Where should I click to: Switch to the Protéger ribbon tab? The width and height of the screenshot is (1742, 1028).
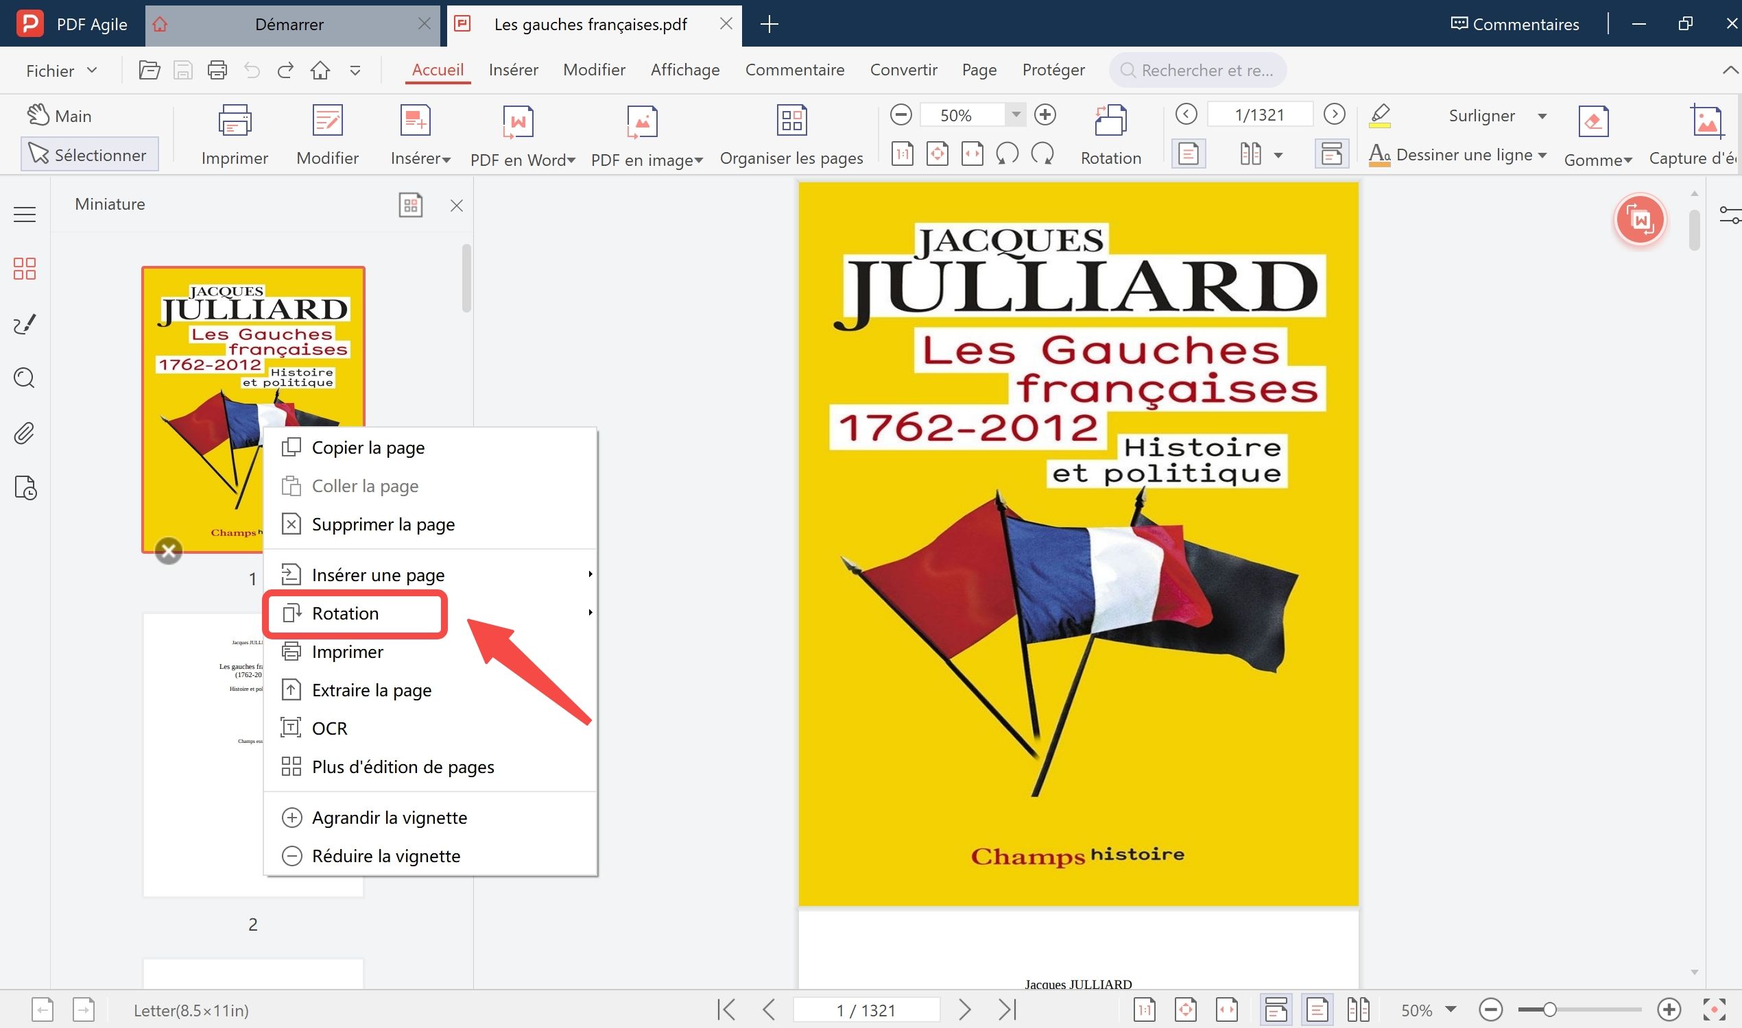point(1053,70)
